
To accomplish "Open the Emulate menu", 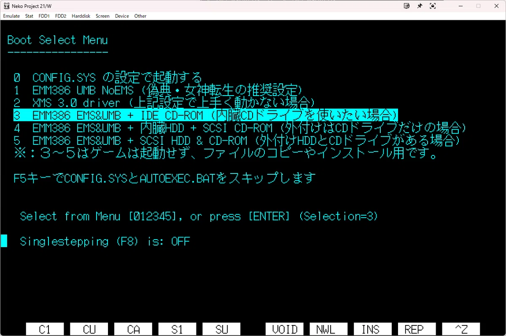I will (11, 16).
